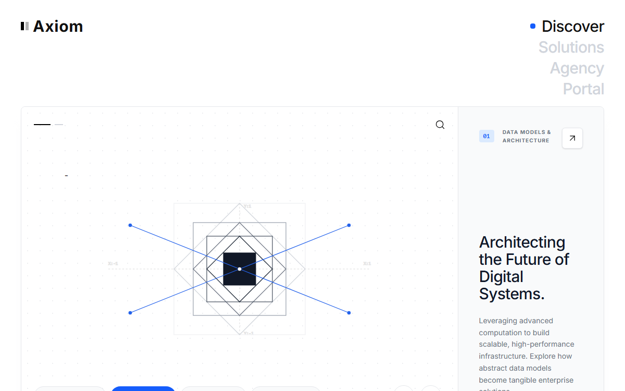Click the Y:1 axis label
The image size is (625, 391).
tap(247, 206)
